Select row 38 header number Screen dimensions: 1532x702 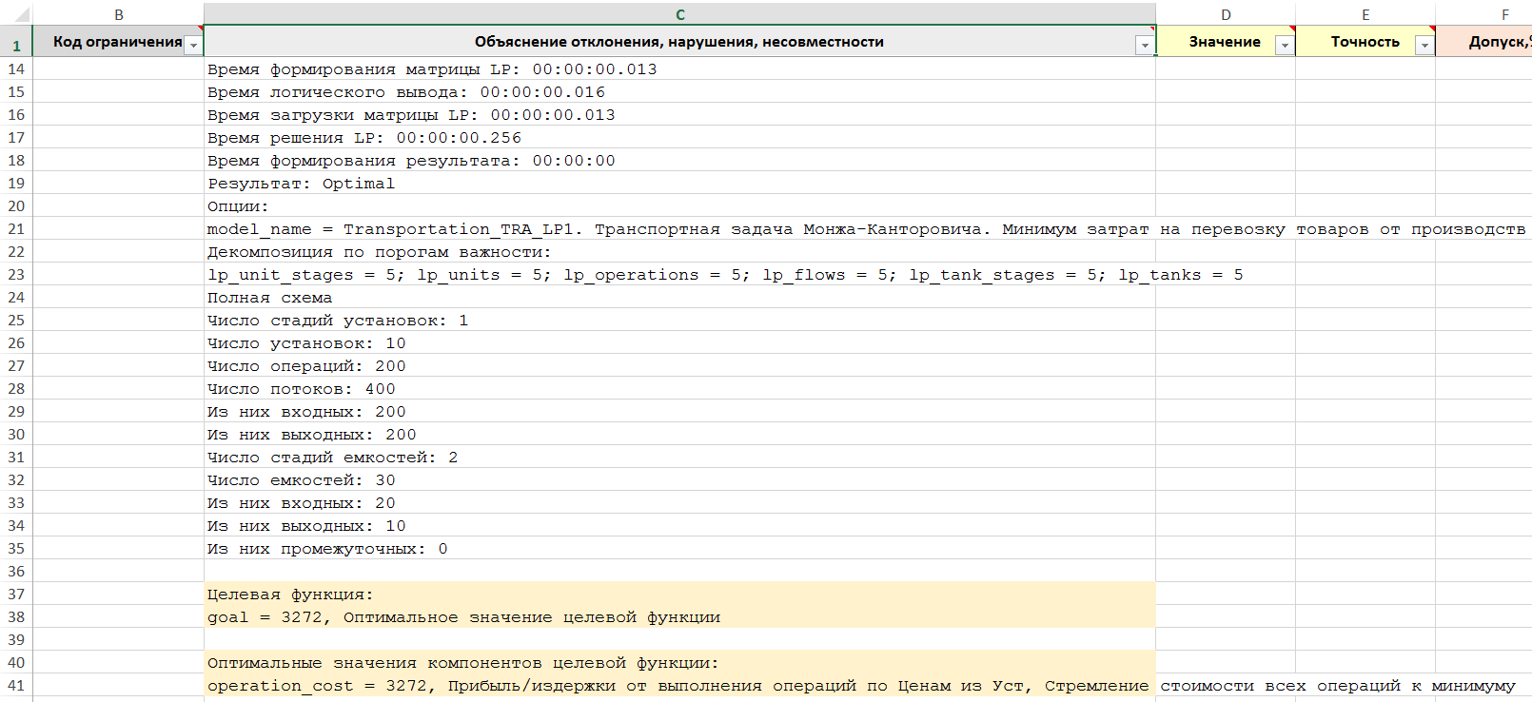click(16, 617)
